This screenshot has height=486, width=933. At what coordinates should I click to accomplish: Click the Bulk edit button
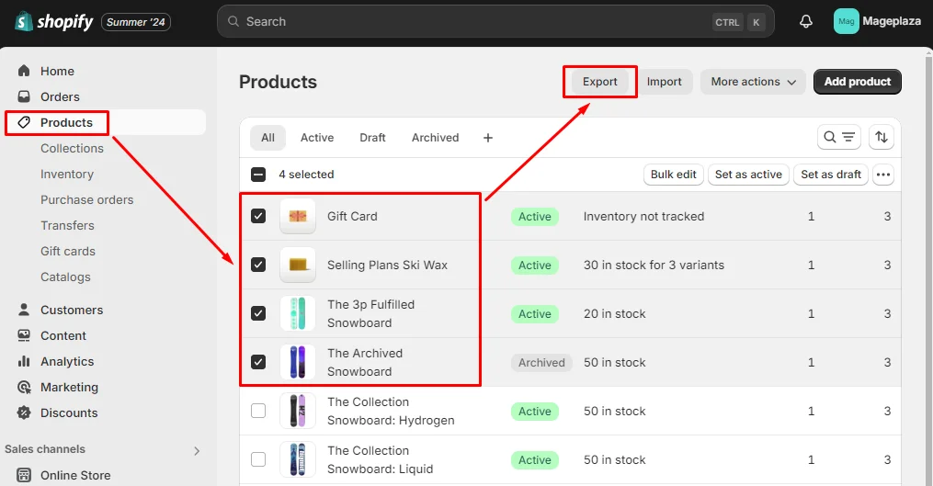[674, 175]
